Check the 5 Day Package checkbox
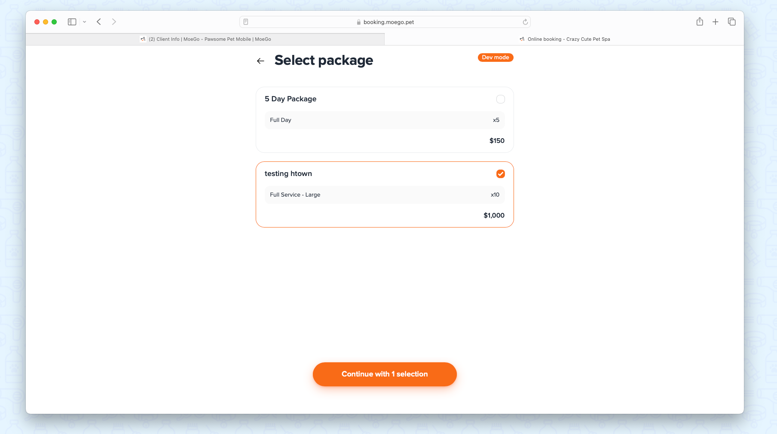The image size is (777, 434). point(501,99)
